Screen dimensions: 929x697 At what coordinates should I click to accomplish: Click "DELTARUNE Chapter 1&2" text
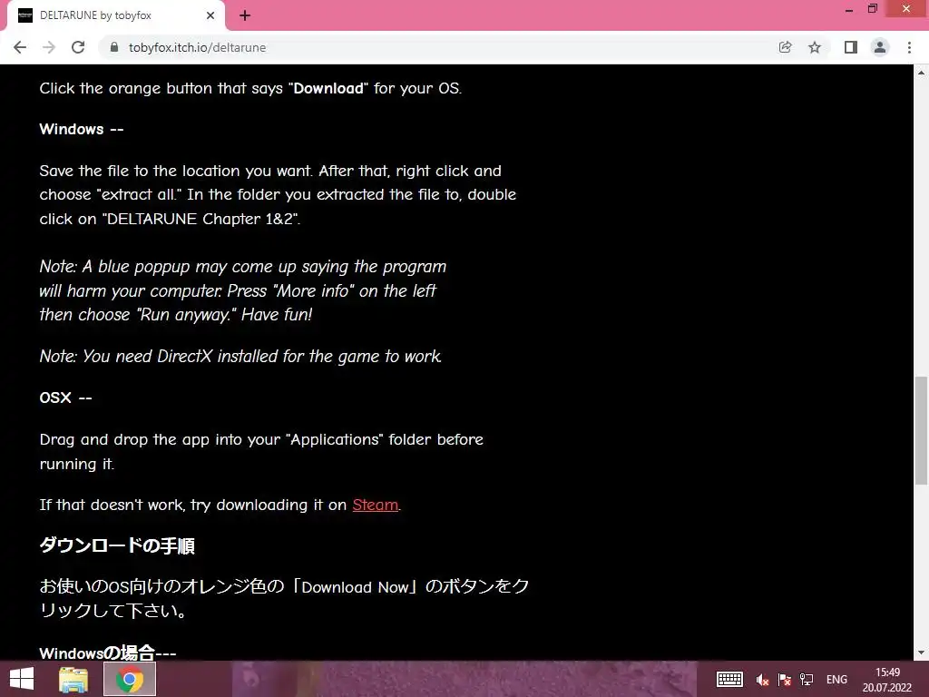coord(200,219)
